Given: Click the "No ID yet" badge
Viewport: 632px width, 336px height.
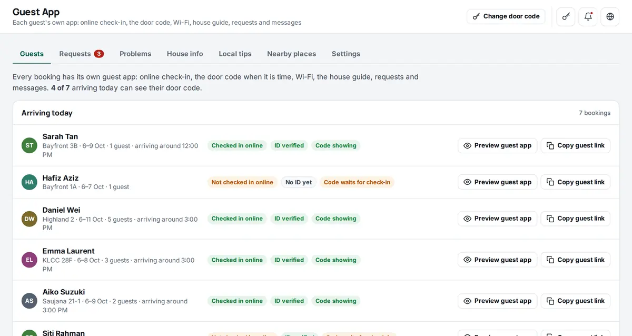Looking at the screenshot, I should coord(299,182).
